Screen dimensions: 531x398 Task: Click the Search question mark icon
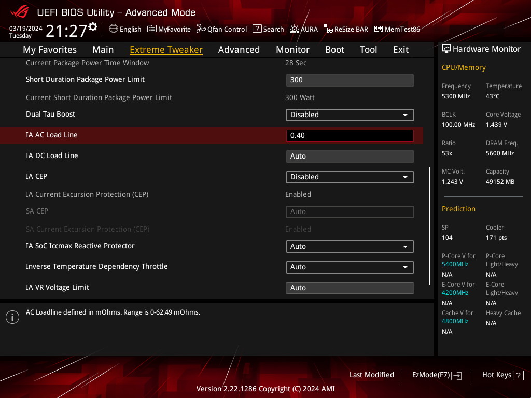(x=257, y=29)
